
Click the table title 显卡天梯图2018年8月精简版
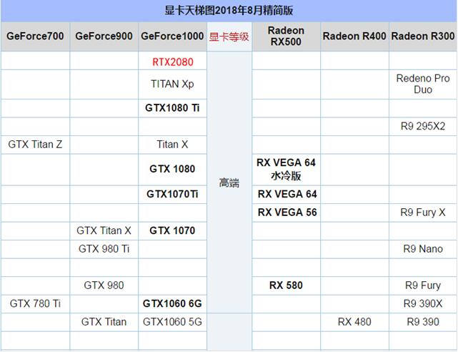pyautogui.click(x=229, y=10)
